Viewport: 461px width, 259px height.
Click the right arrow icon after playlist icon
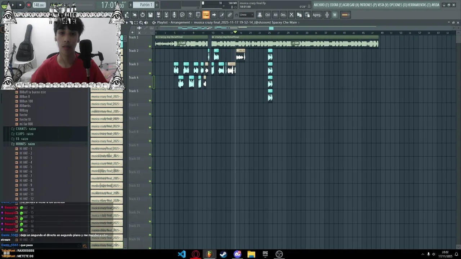coord(214,15)
